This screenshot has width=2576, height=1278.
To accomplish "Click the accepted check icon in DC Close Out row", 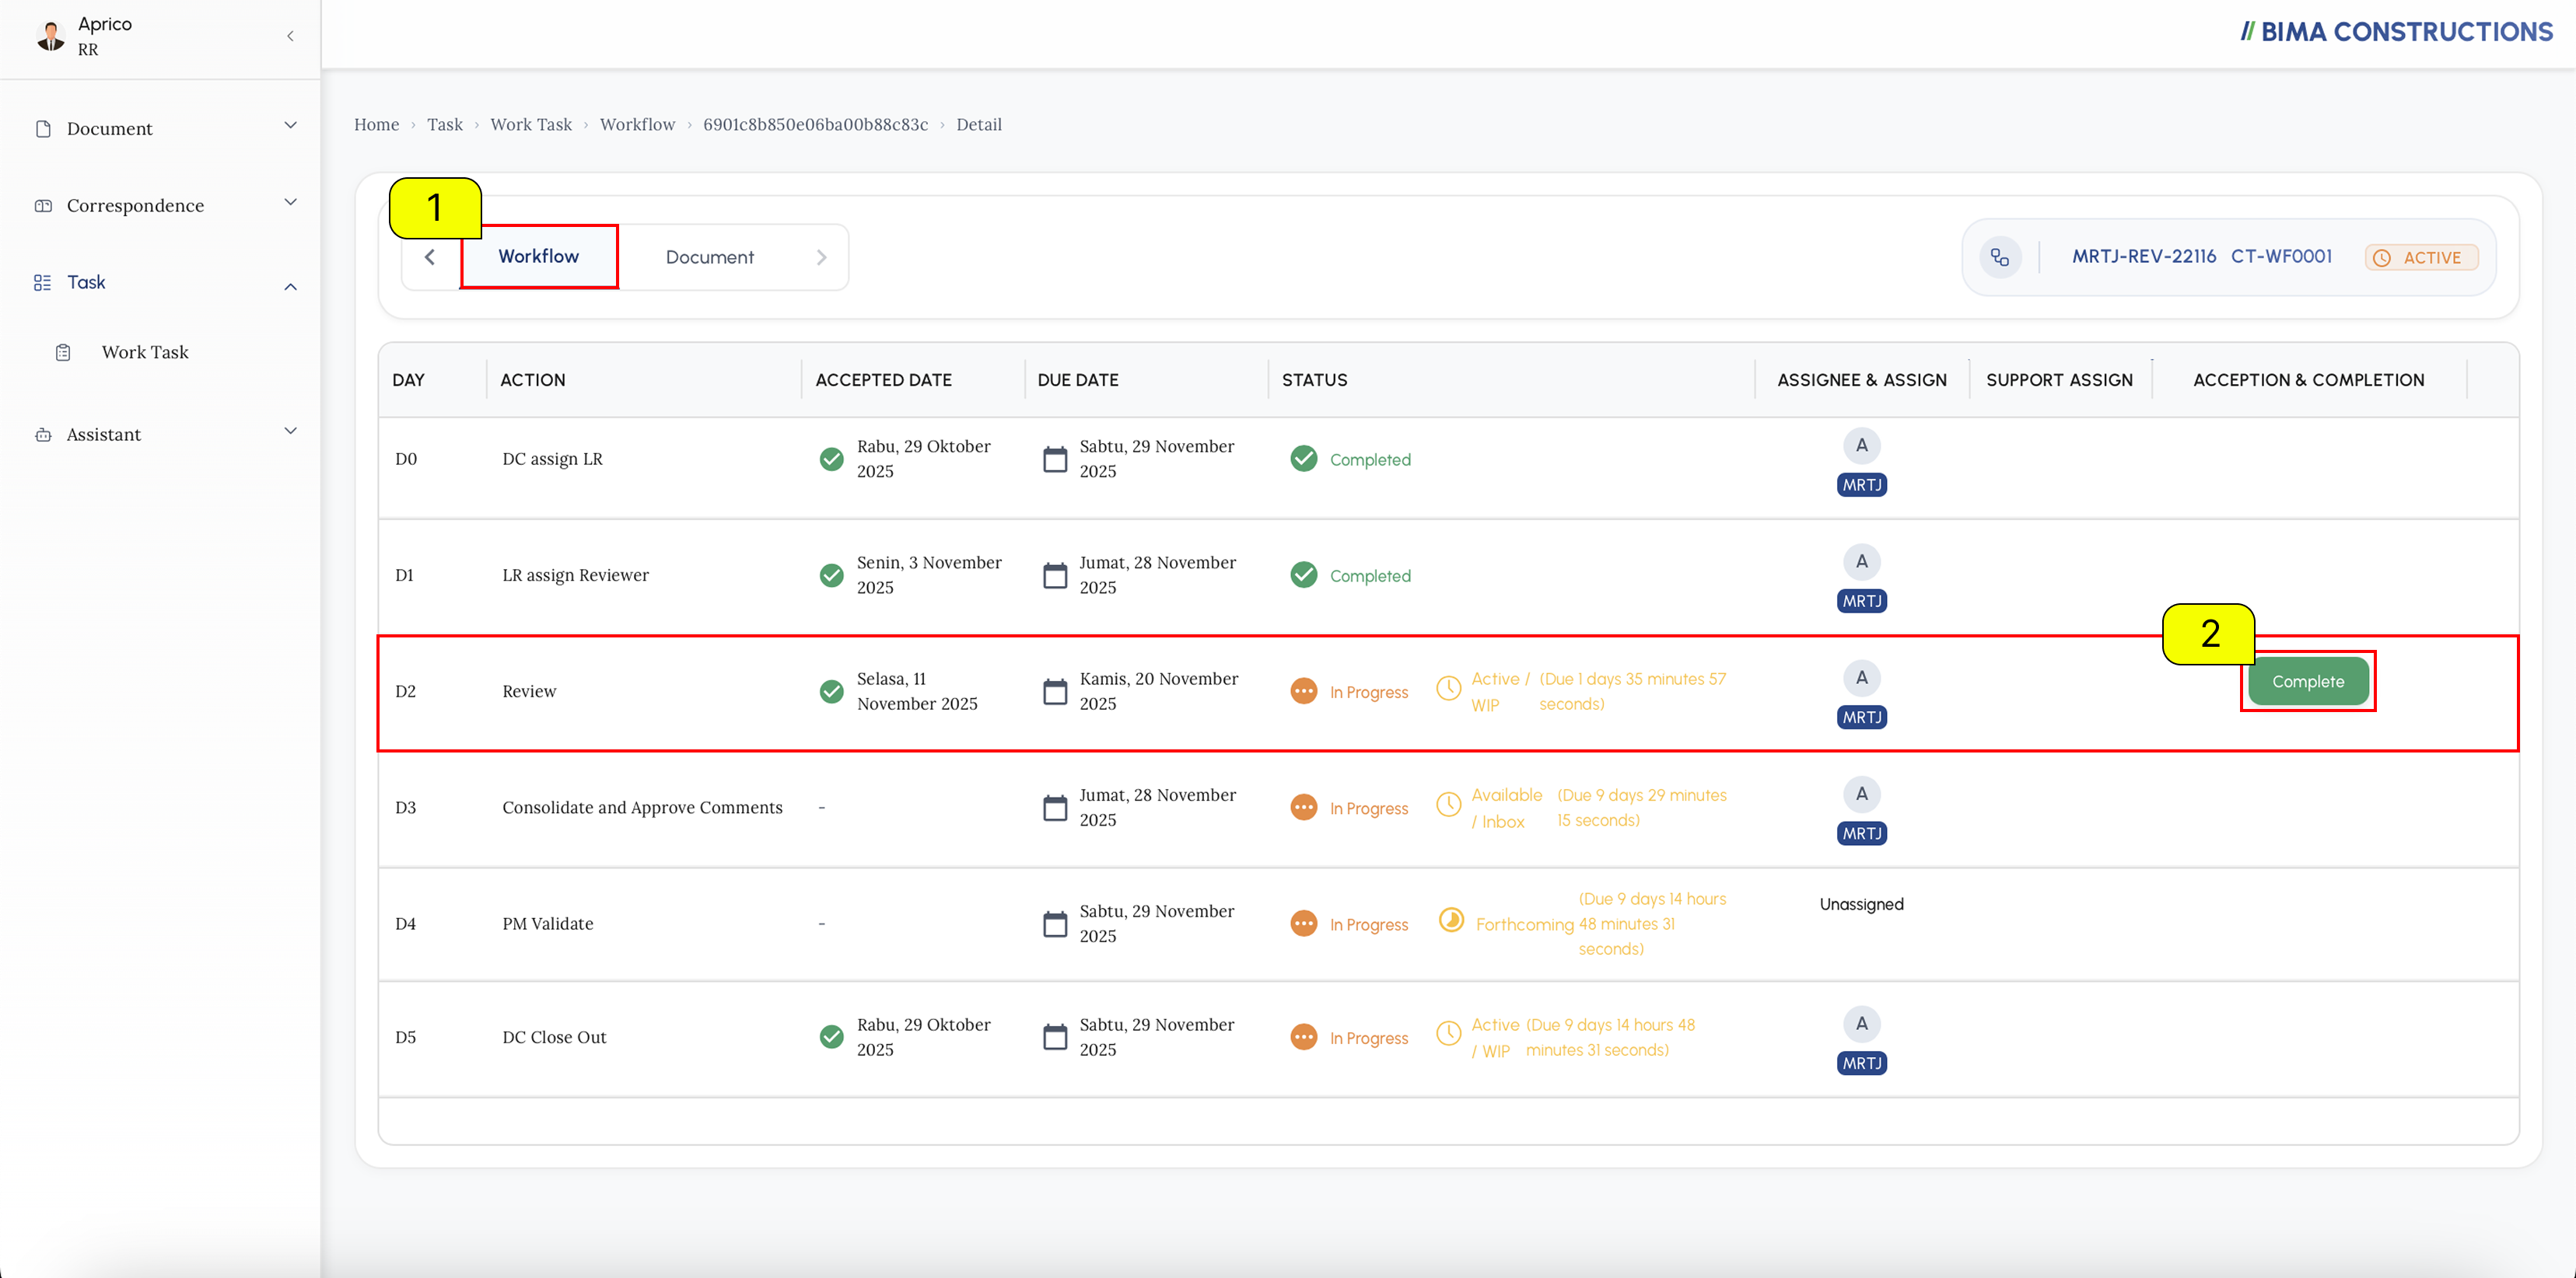I will click(831, 1037).
